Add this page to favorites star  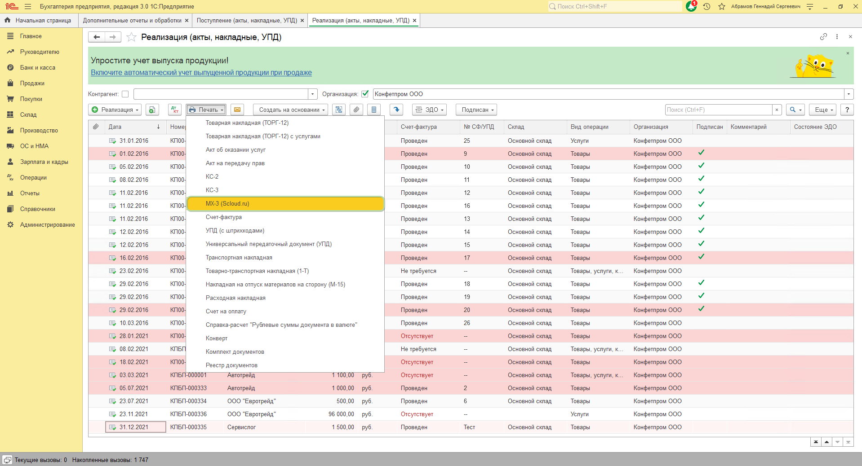pos(131,37)
